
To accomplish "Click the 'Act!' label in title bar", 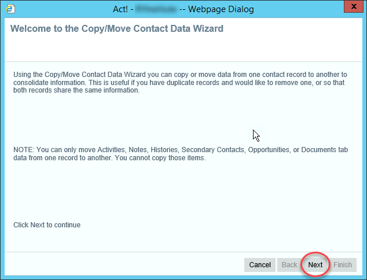I will pos(120,9).
